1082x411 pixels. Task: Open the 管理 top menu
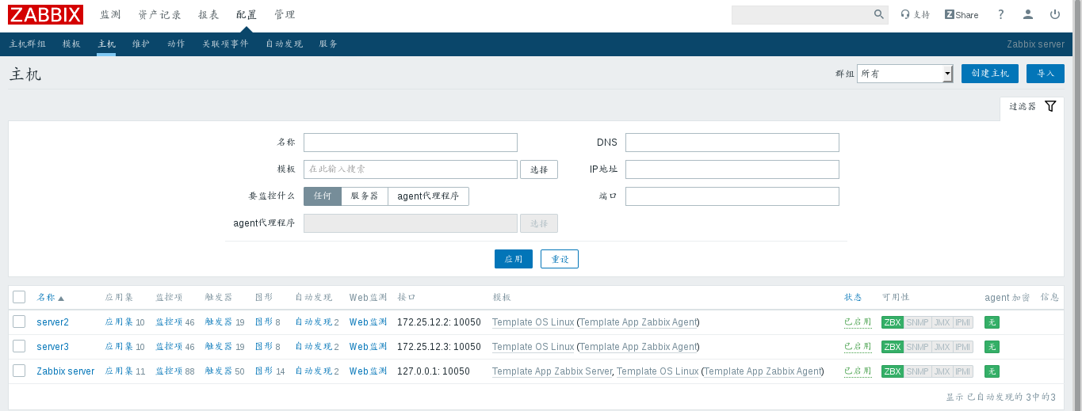coord(285,15)
